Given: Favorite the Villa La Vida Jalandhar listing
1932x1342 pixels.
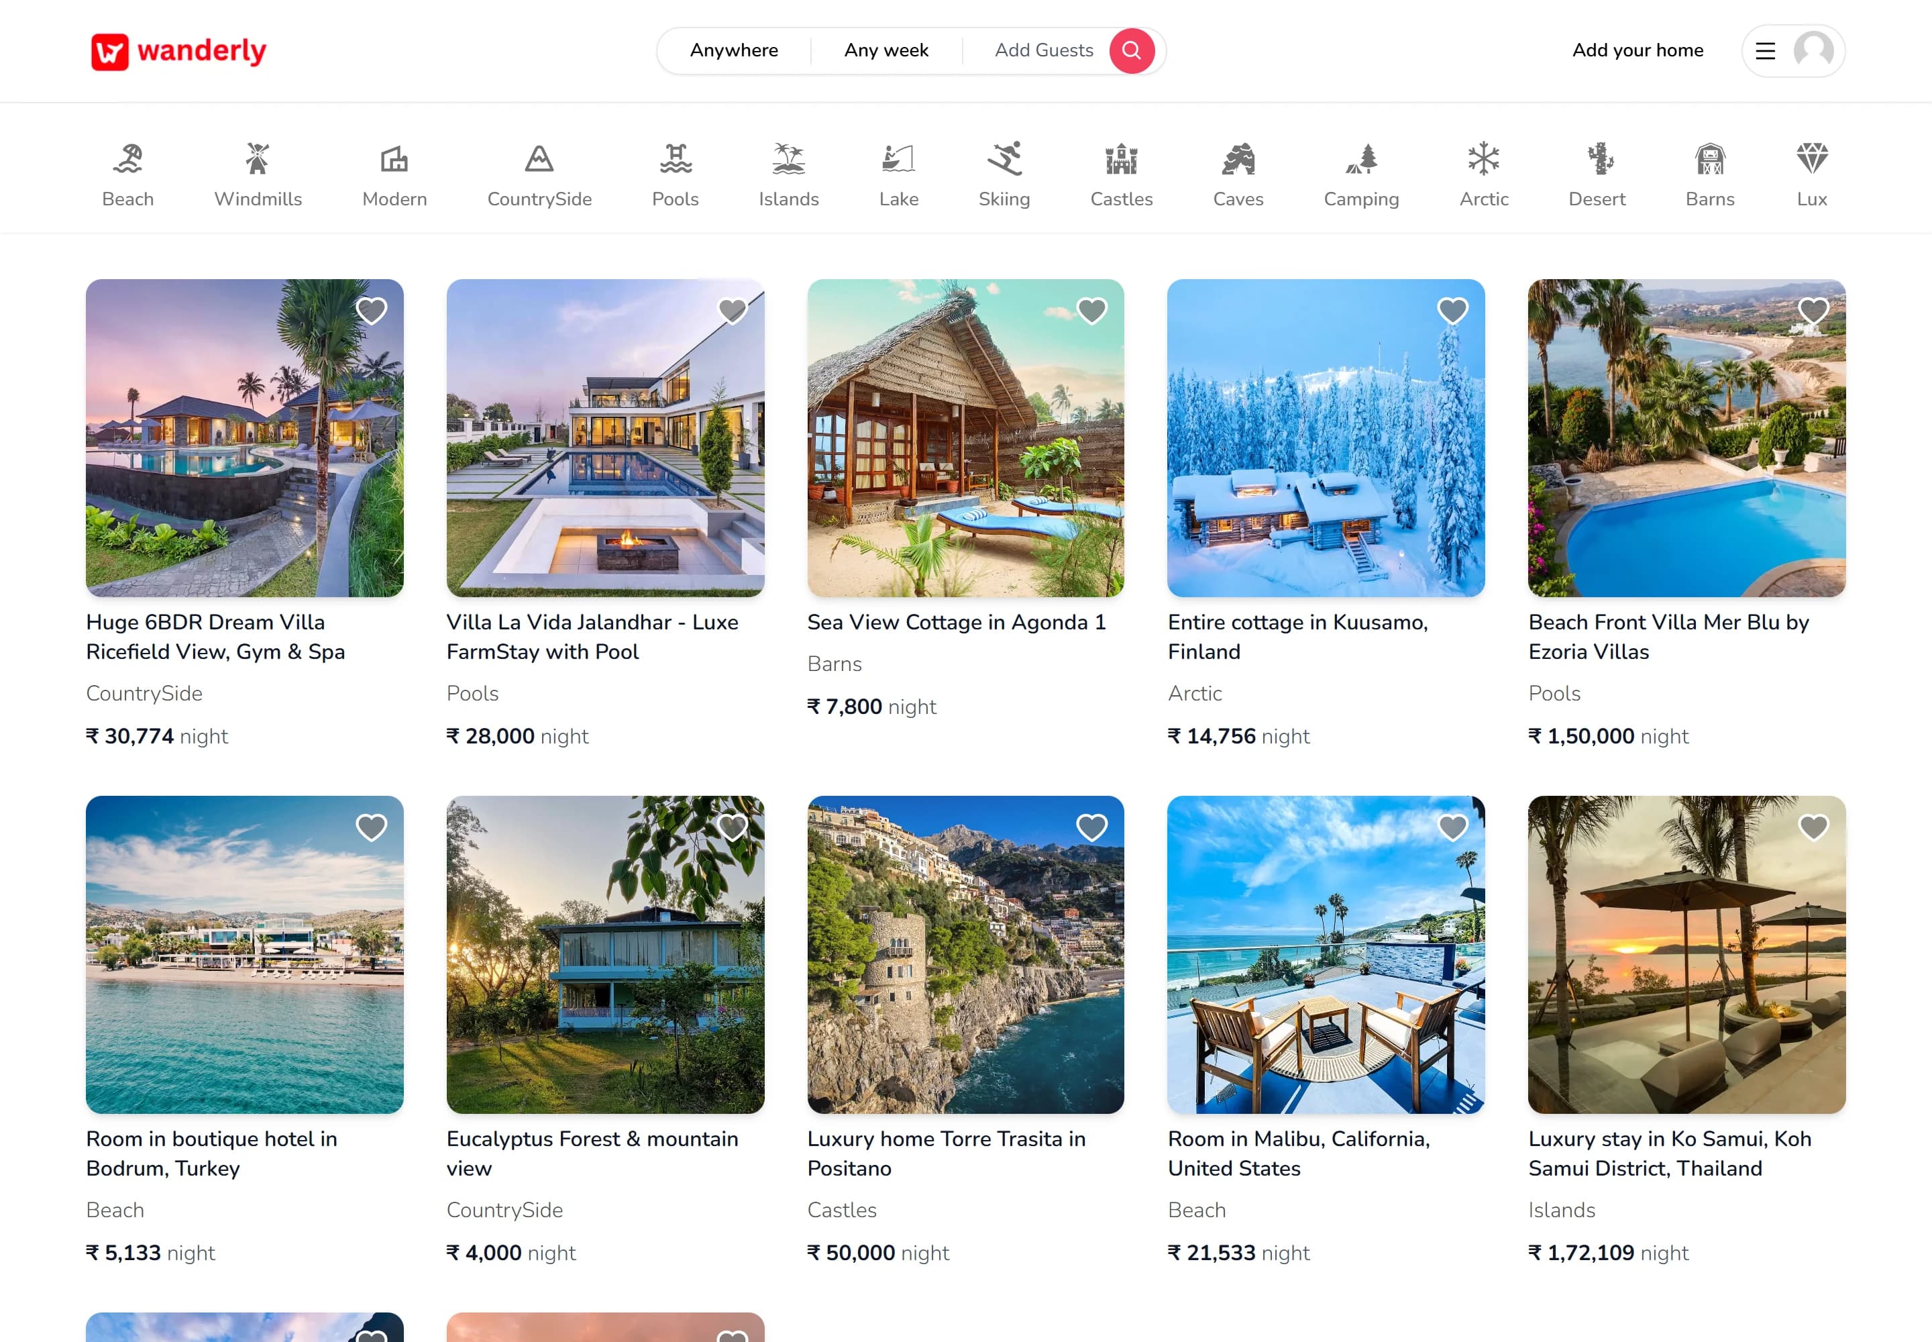Looking at the screenshot, I should click(733, 311).
